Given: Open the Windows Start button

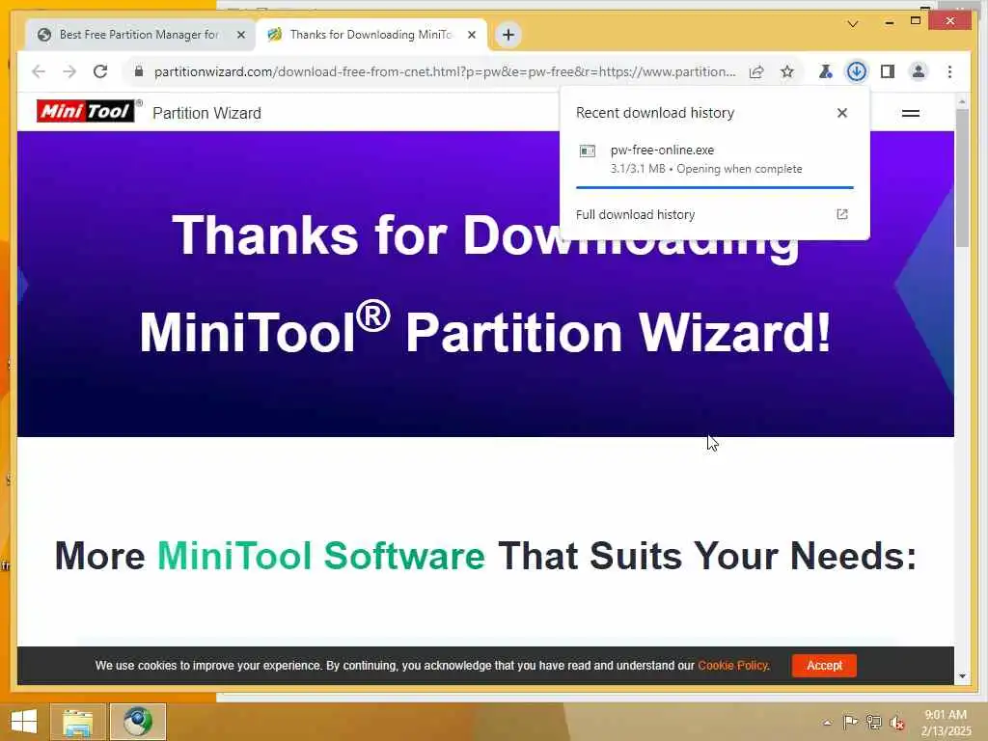Looking at the screenshot, I should point(24,722).
